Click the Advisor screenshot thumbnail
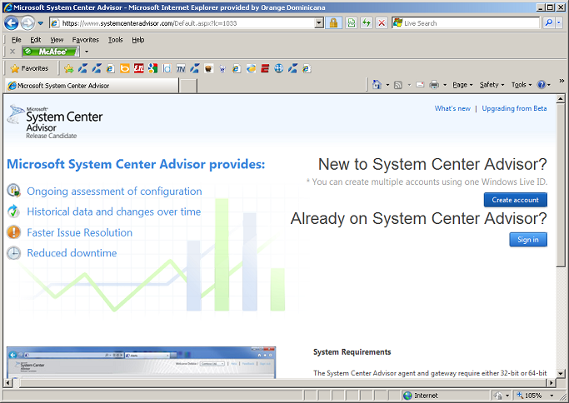Screen dimensions: 569x403 tap(141, 362)
